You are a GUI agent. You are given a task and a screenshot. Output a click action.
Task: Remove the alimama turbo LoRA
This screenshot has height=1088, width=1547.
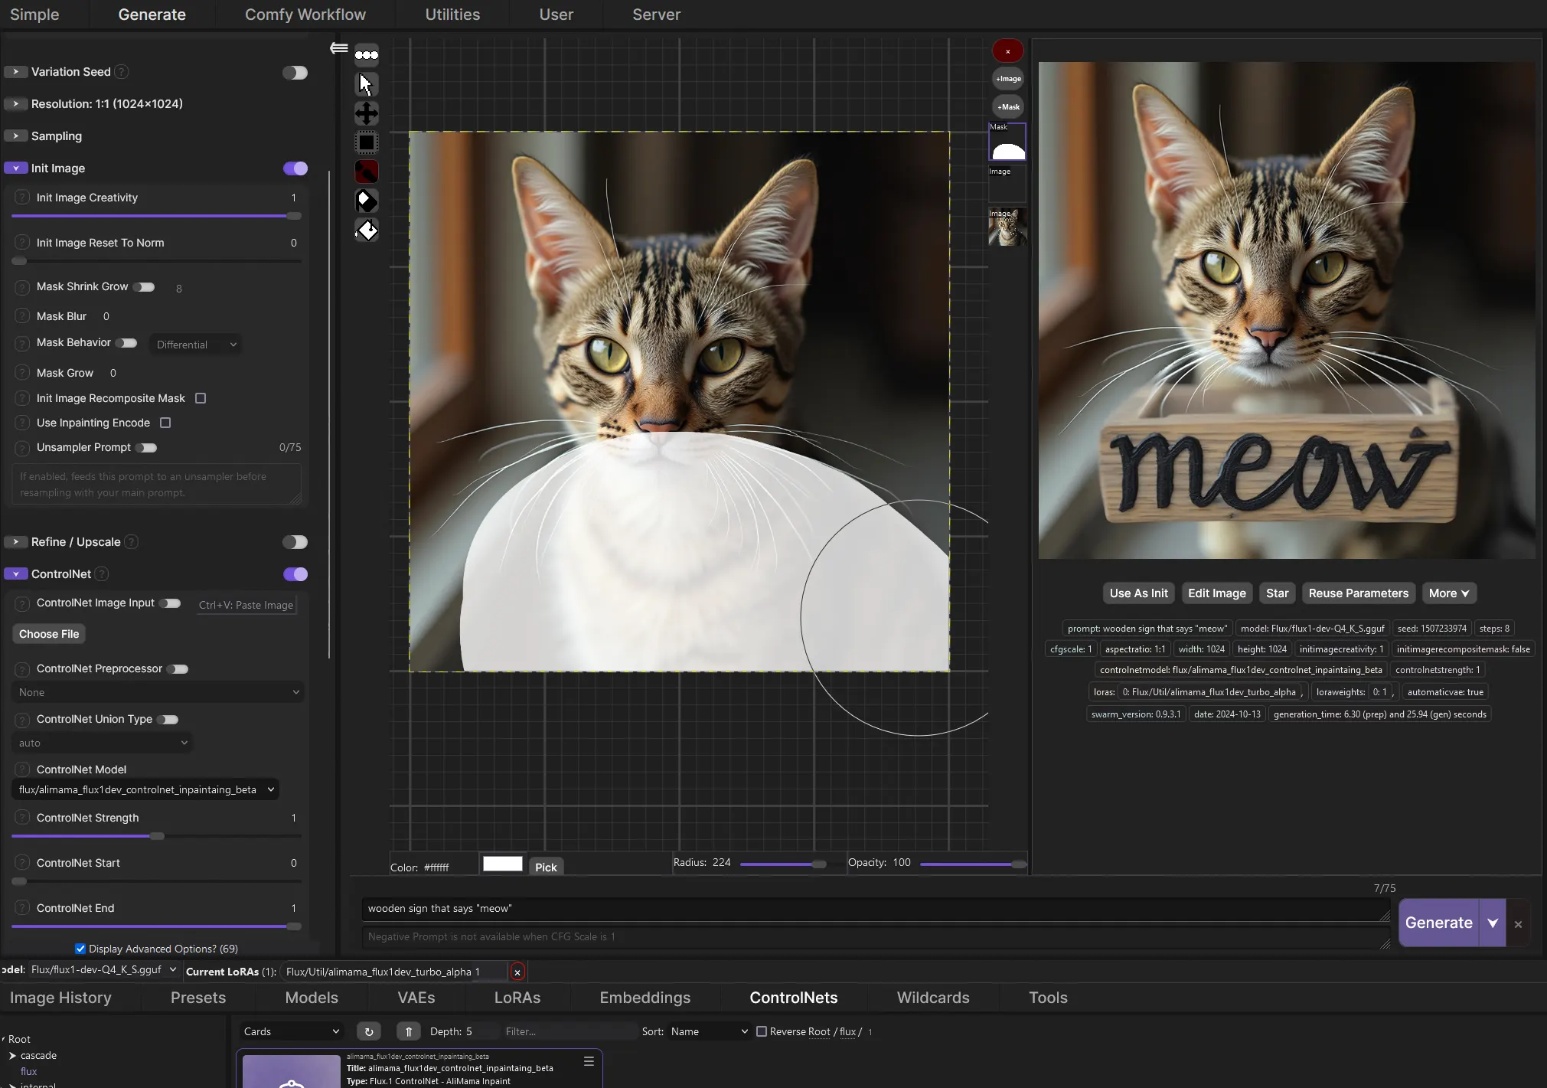click(x=517, y=972)
